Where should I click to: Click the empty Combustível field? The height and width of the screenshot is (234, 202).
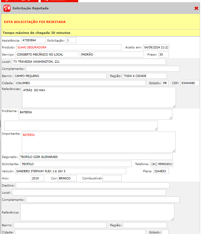[112, 178]
